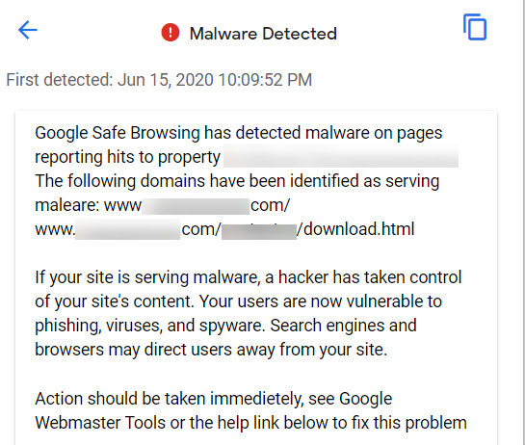Viewport: 525px width, 445px height.
Task: Click "The following domains have been identified" line
Action: coord(237,181)
